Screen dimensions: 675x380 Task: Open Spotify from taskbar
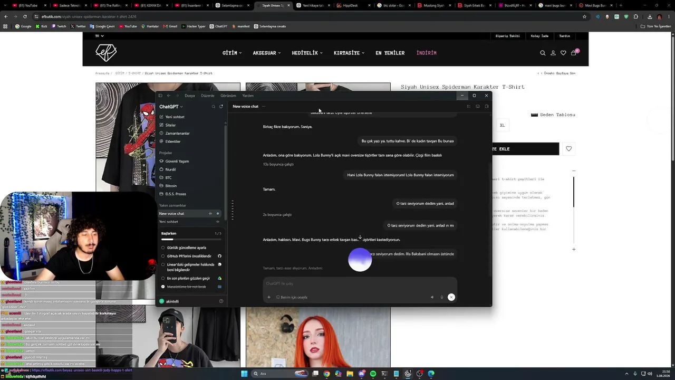[x=373, y=374]
